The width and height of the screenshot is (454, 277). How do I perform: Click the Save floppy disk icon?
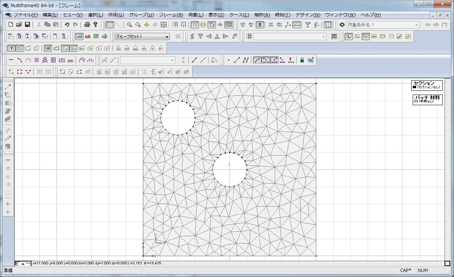click(28, 25)
